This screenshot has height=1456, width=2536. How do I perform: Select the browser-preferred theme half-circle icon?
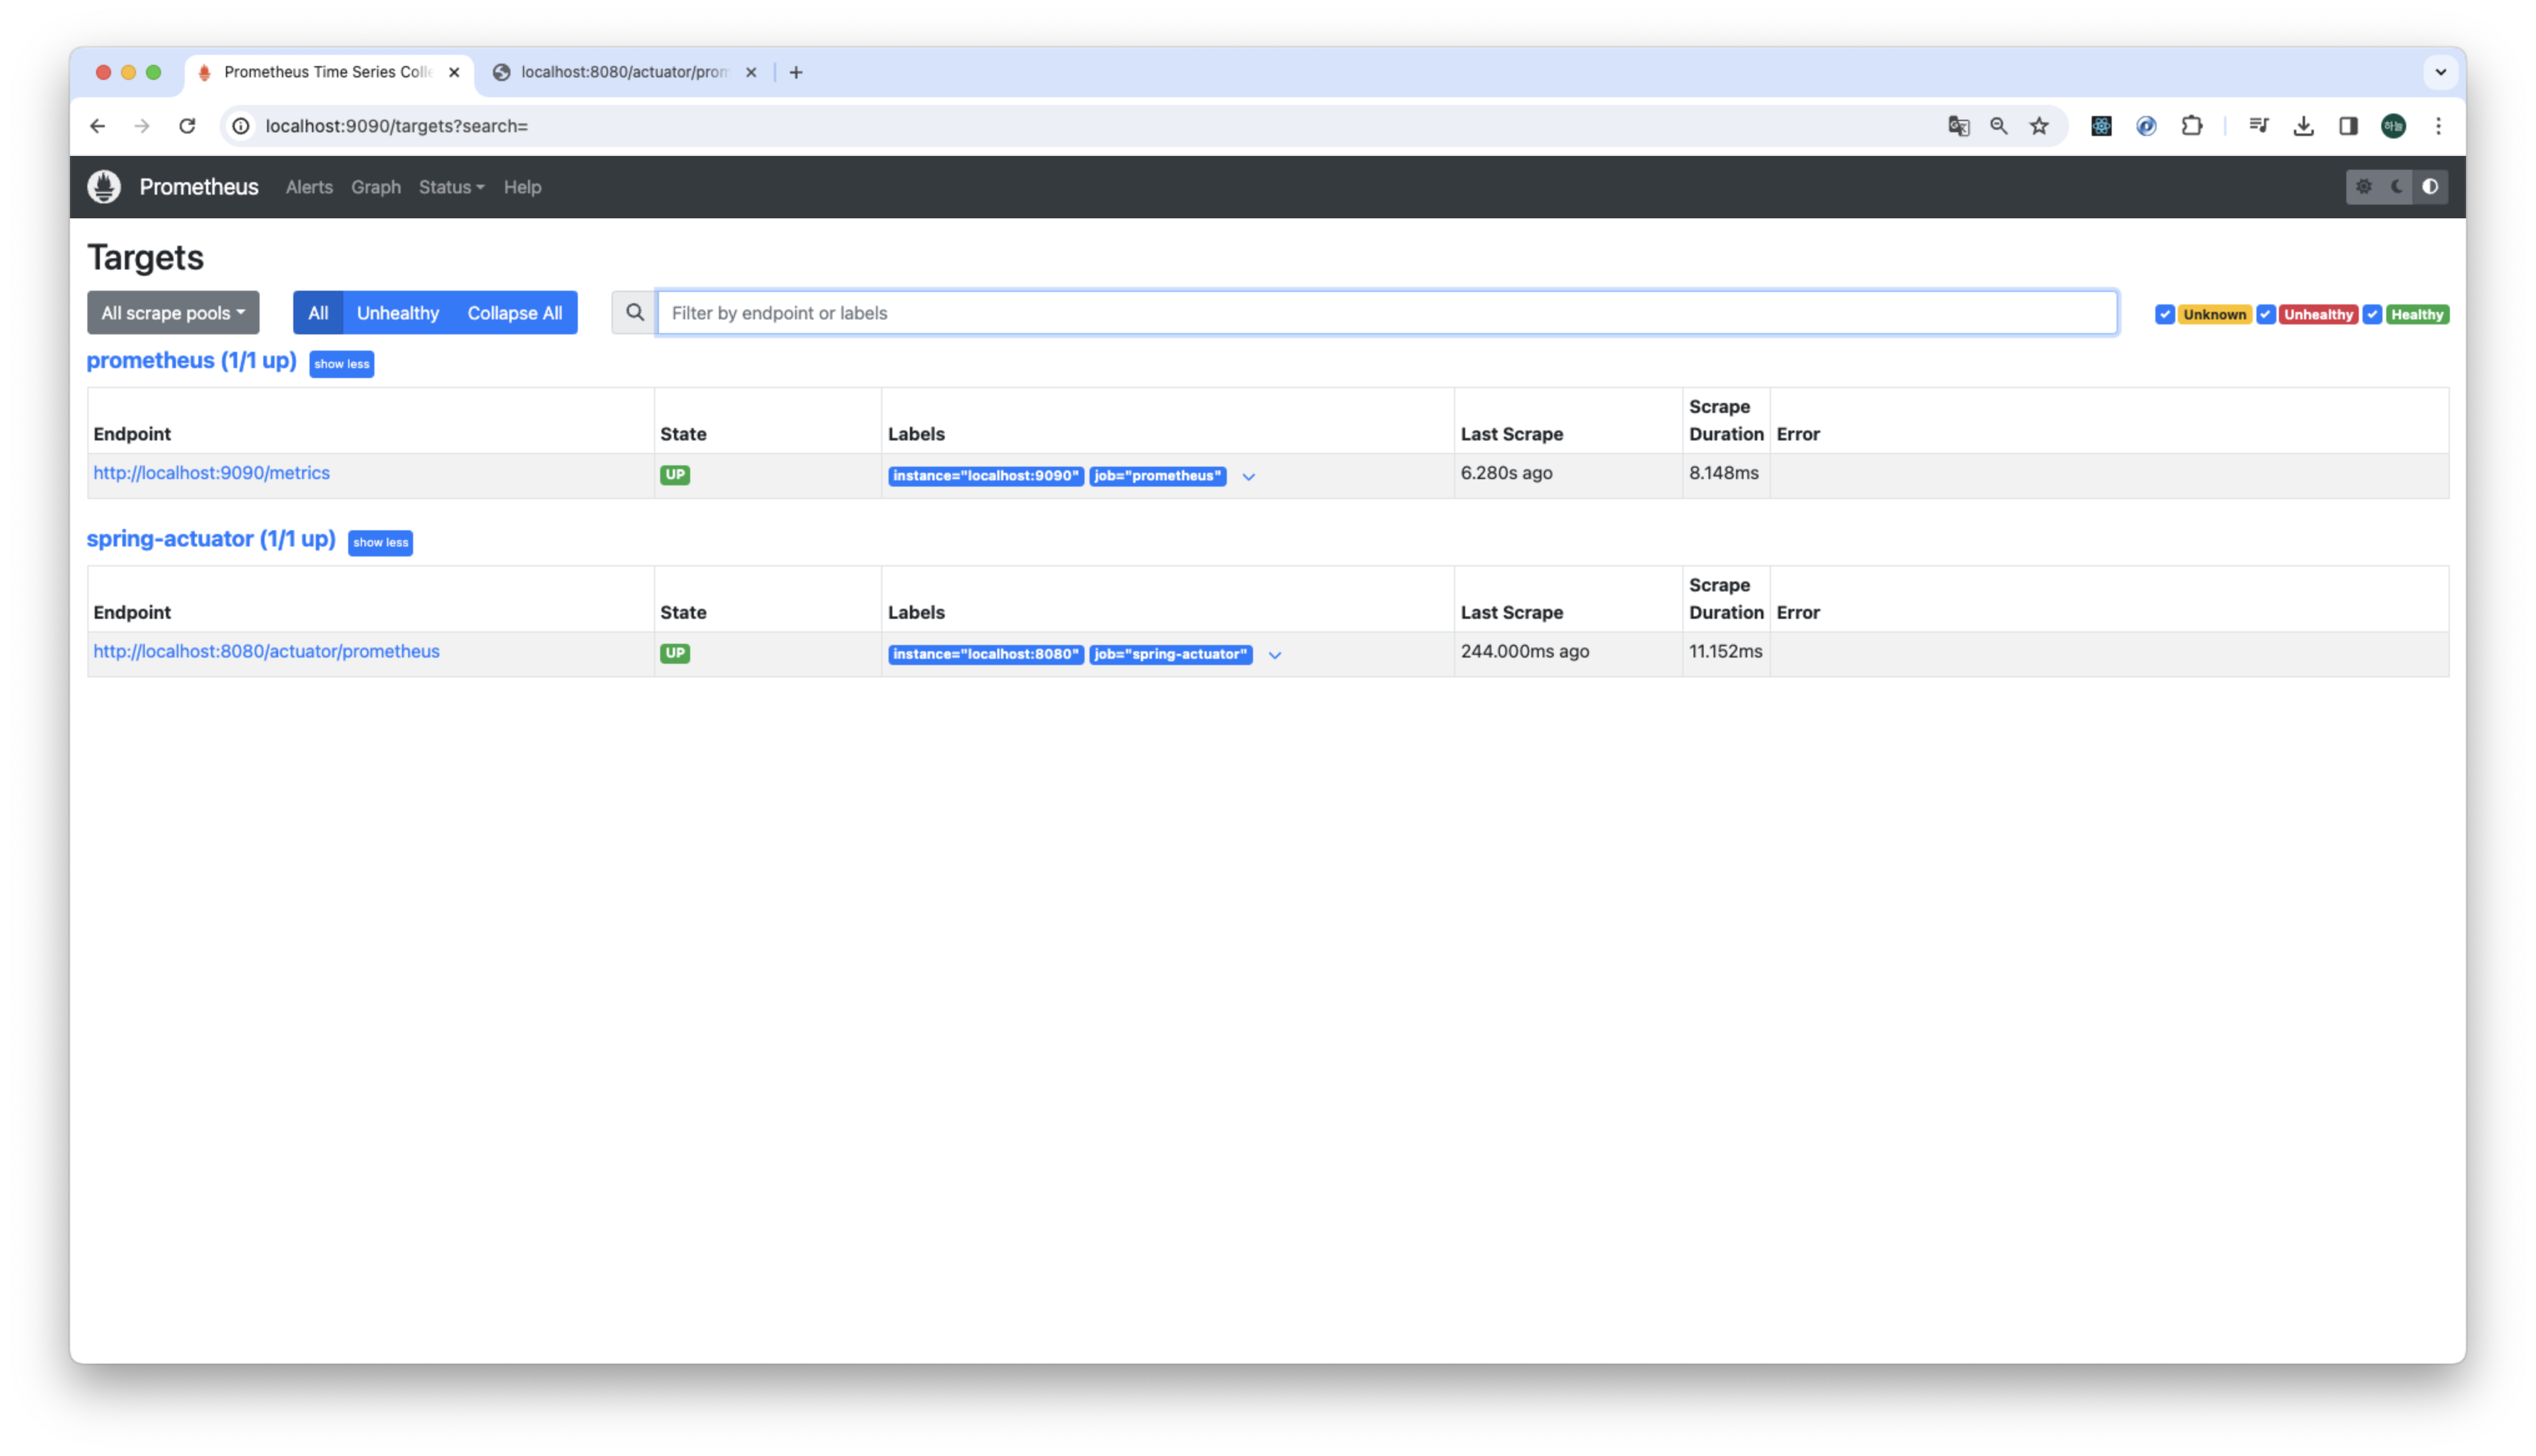[x=2430, y=187]
